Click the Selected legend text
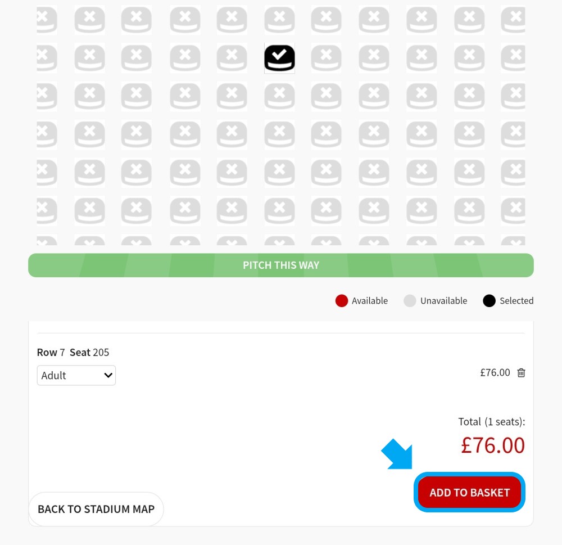Viewport: 562px width, 545px height. pos(516,301)
